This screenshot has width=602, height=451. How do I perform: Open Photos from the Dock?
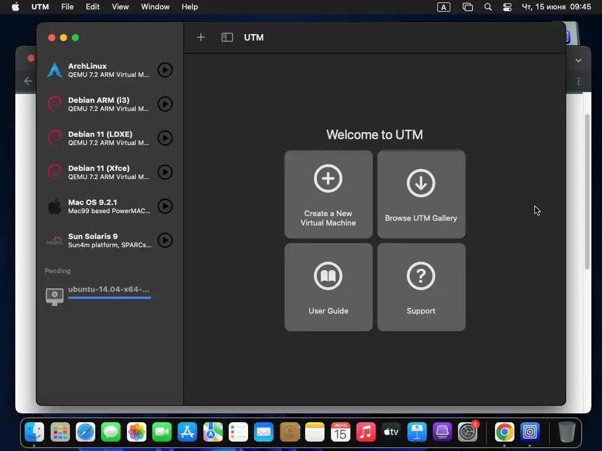tap(136, 432)
